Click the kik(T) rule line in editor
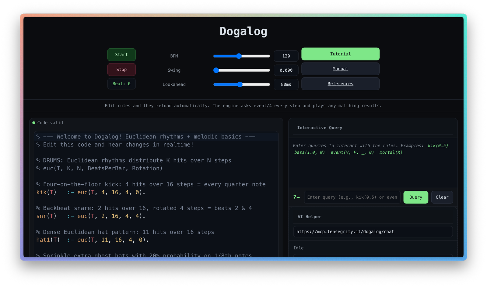This screenshot has height=287, width=487. pos(91,192)
